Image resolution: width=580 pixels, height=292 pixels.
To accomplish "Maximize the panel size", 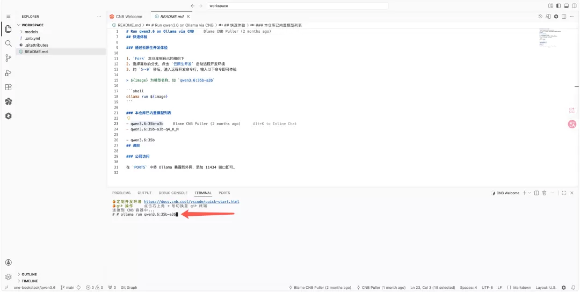I will click(564, 193).
